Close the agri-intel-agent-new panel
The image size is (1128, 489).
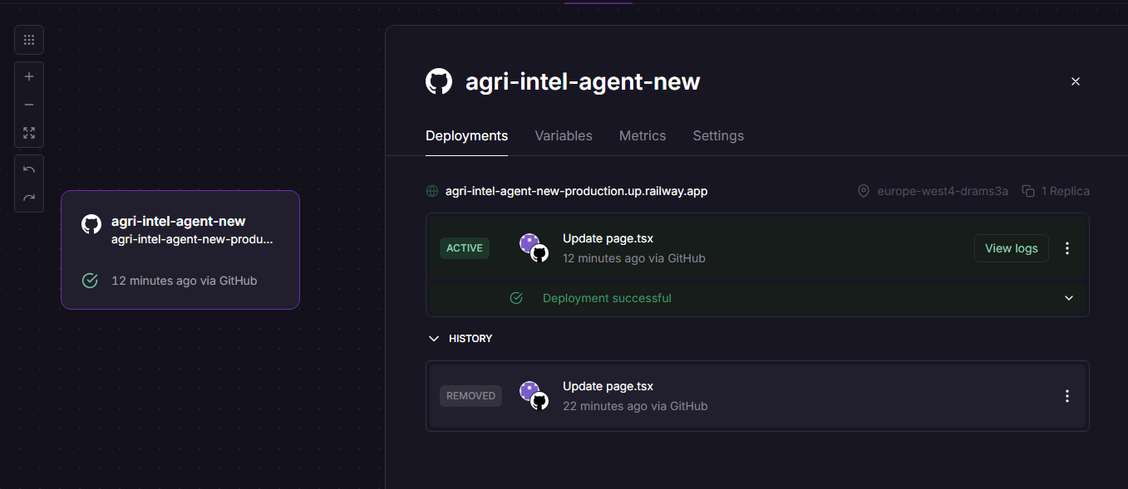1076,81
